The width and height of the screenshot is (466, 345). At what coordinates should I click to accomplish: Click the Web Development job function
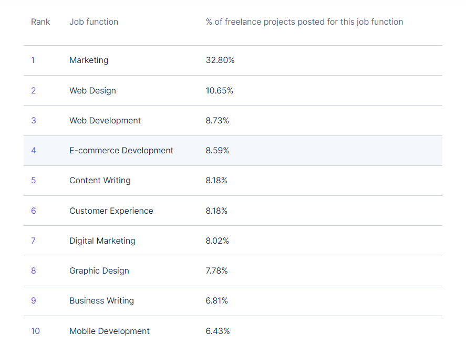[x=105, y=121]
